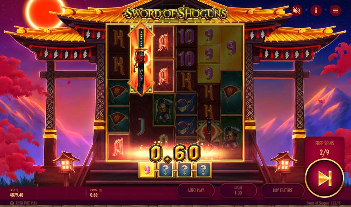The width and height of the screenshot is (351, 207).
Task: Select the Free Spins 2/9 counter
Action: (x=324, y=148)
